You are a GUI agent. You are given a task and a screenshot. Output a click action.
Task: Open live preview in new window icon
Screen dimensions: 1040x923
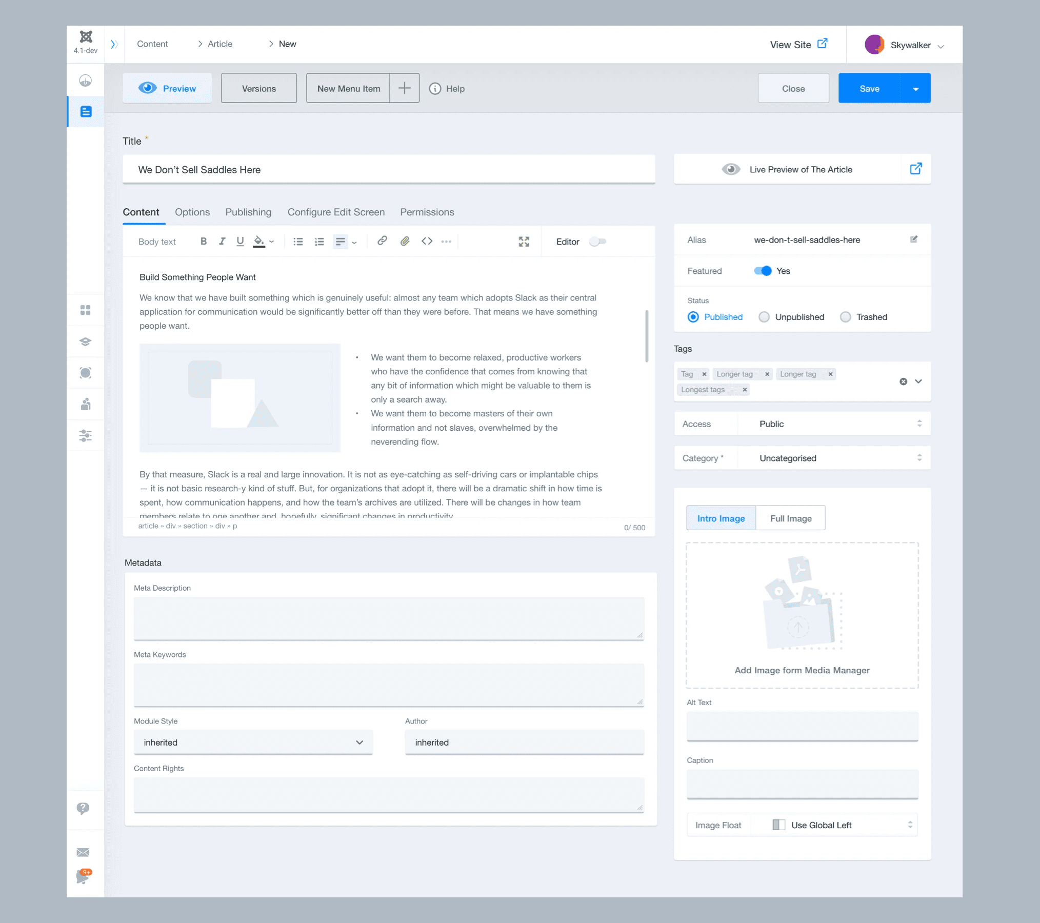[916, 169]
